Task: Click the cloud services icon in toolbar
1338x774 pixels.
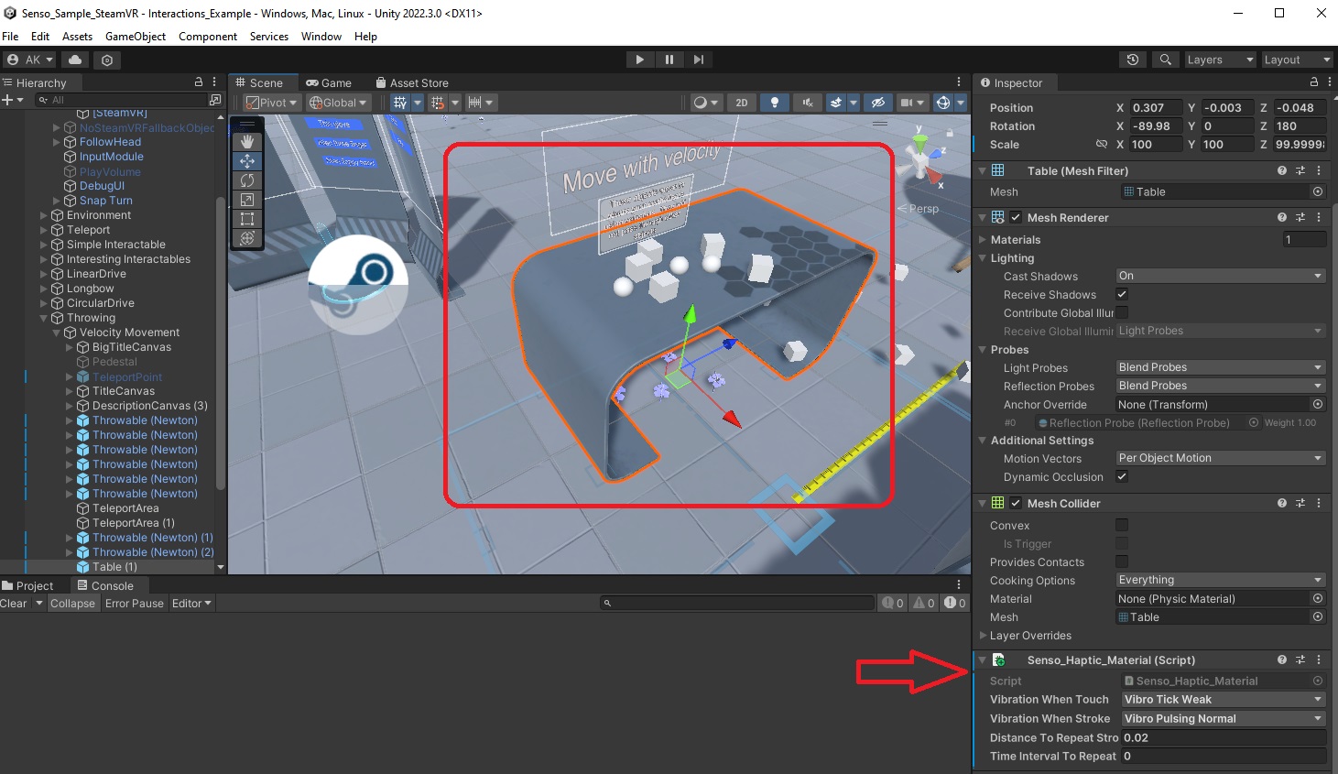Action: point(74,59)
